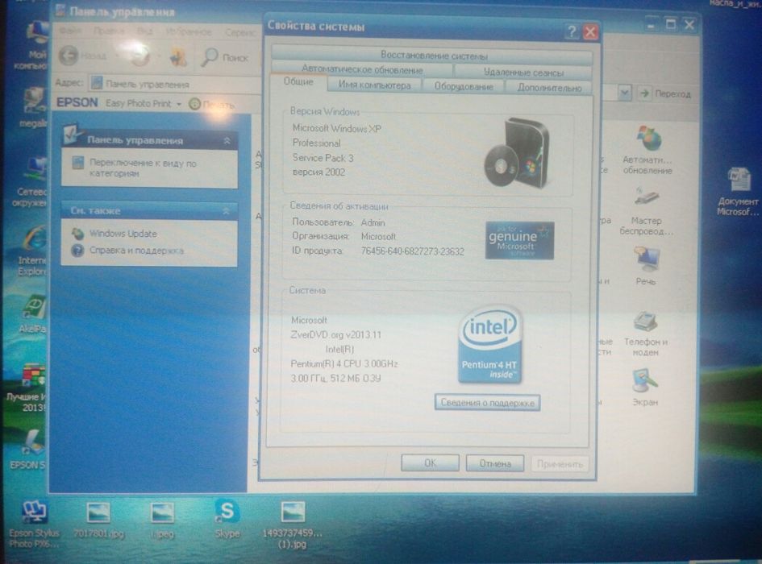Viewport: 762px width, 564px height.
Task: Open the Восстановление системы tab
Action: [432, 56]
